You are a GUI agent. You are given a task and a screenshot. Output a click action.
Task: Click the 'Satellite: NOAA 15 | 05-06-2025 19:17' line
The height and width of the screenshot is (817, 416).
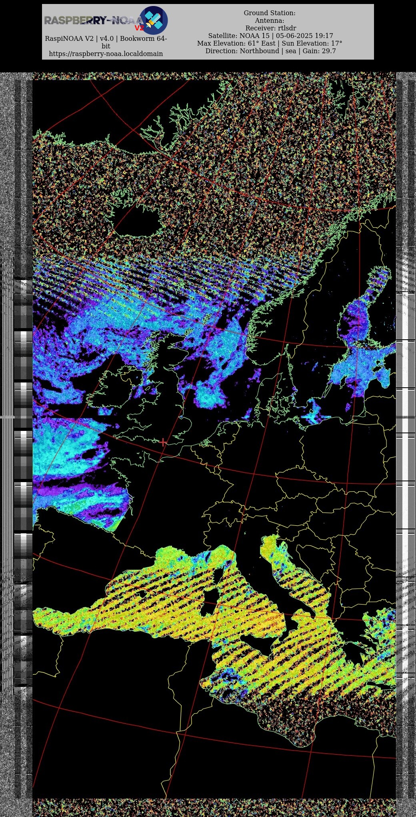tap(270, 36)
